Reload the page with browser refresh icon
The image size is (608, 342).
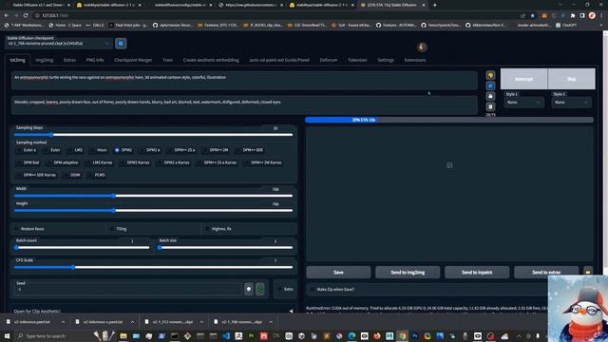(x=26, y=15)
